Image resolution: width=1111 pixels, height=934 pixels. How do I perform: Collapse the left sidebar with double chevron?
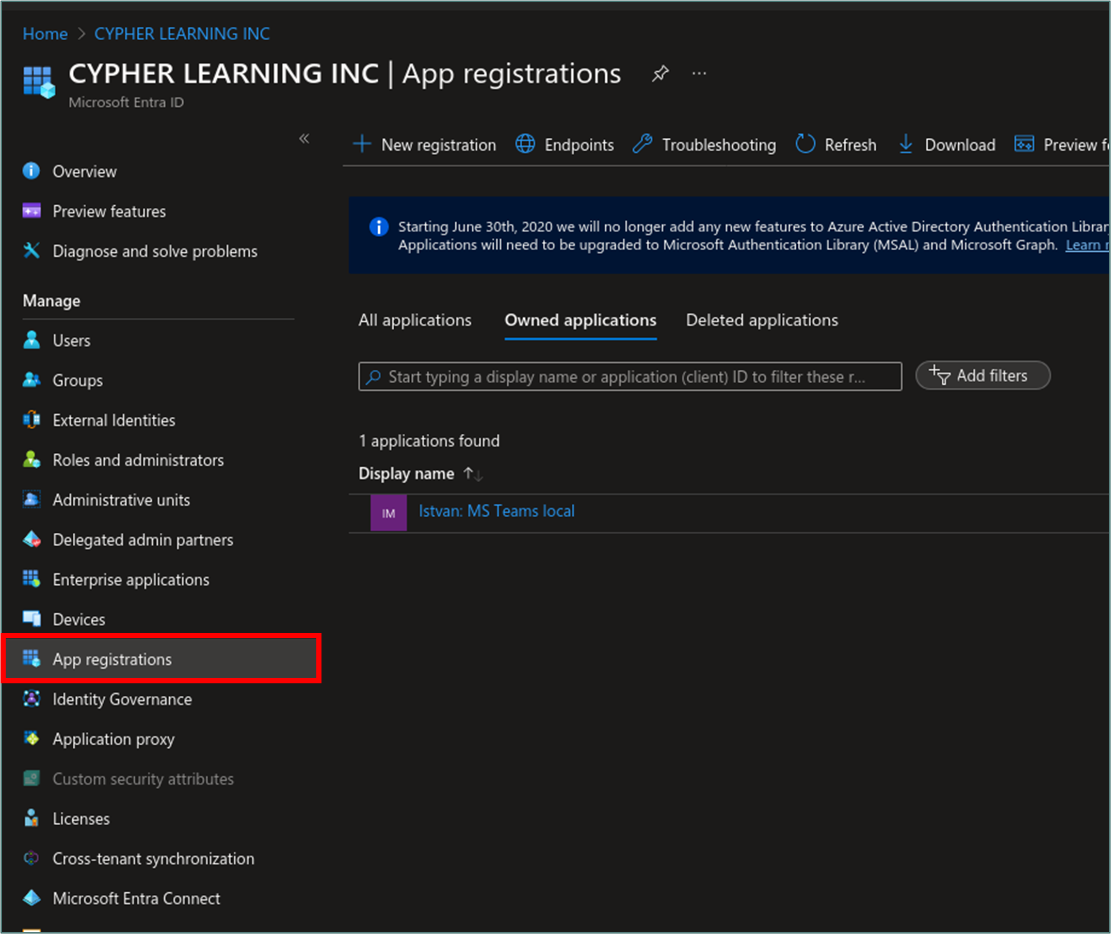click(303, 139)
